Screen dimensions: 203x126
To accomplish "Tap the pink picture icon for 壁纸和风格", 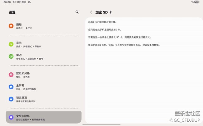I will pos(11,75).
